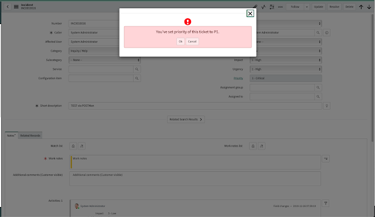Image resolution: width=375 pixels, height=217 pixels.
Task: Add me to Work notes list icon
Action: click(x=261, y=146)
